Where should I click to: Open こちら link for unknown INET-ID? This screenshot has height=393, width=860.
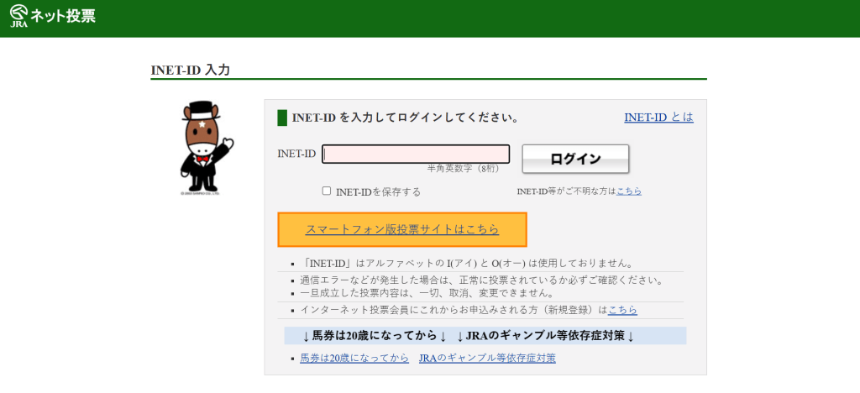point(629,191)
